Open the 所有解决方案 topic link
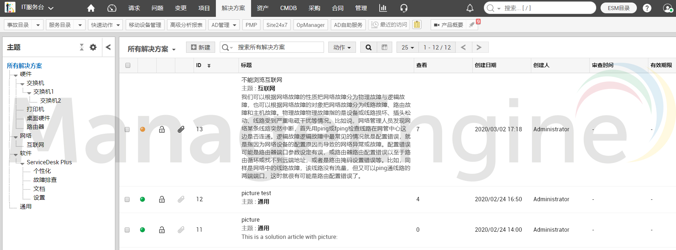 click(24, 66)
